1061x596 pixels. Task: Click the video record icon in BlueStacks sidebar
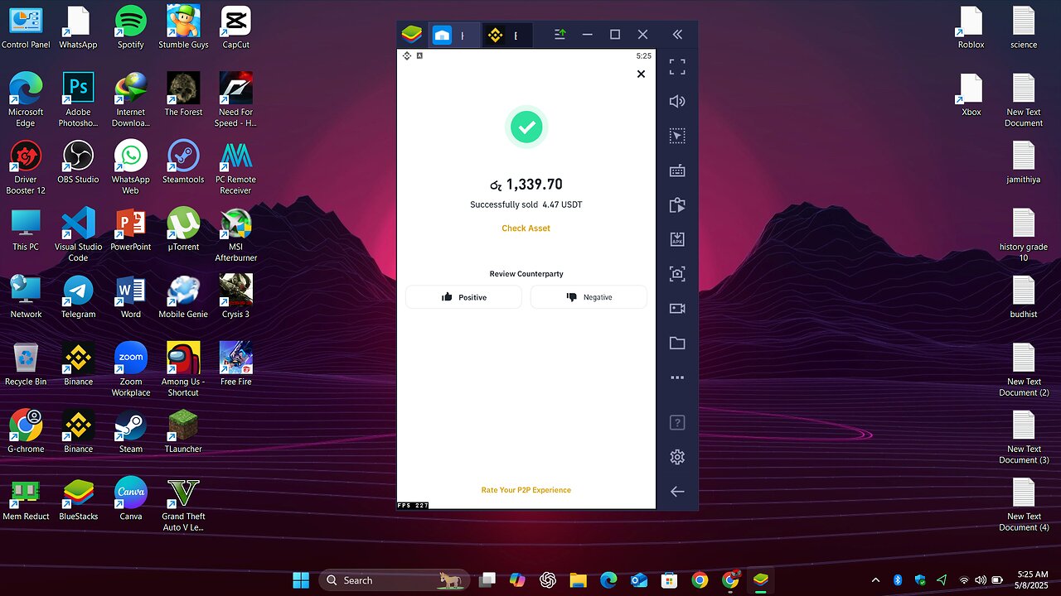tap(677, 309)
